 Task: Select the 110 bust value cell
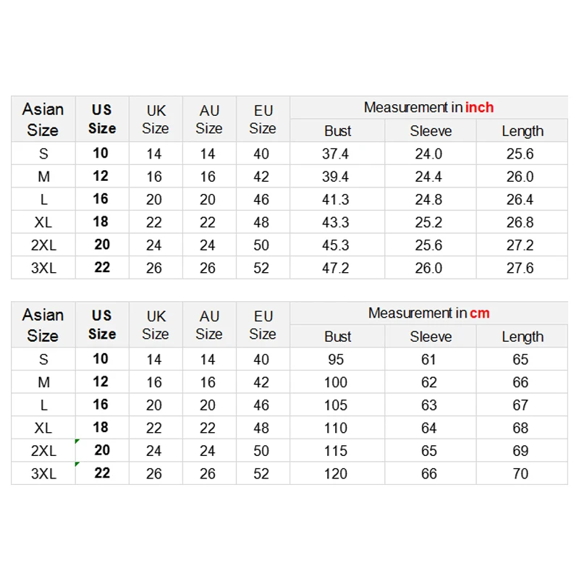336,428
